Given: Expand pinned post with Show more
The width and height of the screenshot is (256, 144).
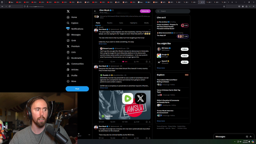Looking at the screenshot, I should pos(103,44).
